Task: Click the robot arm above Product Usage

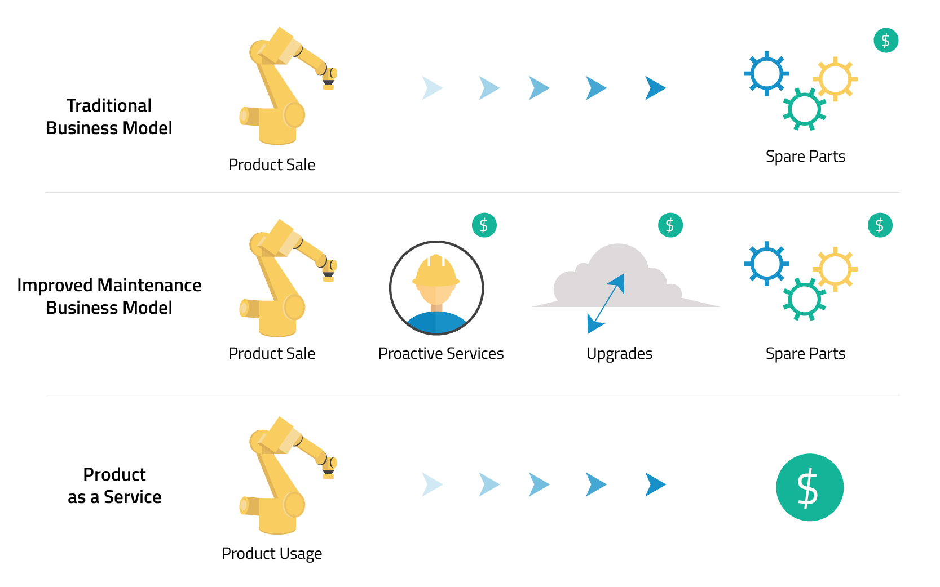Action: coord(288,475)
